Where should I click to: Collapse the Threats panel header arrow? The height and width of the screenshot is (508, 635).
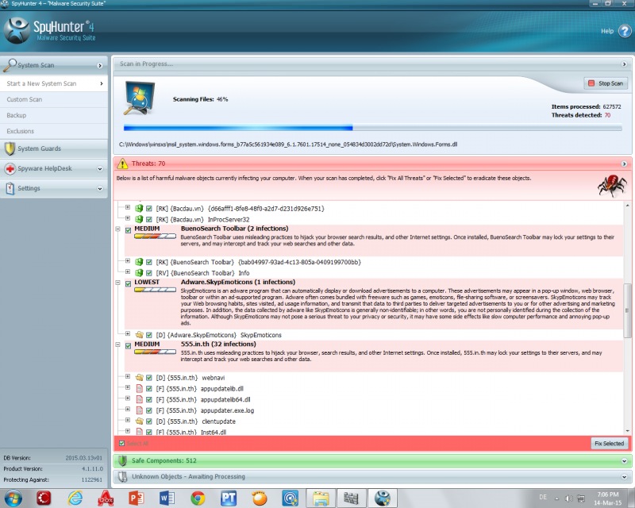[624, 164]
